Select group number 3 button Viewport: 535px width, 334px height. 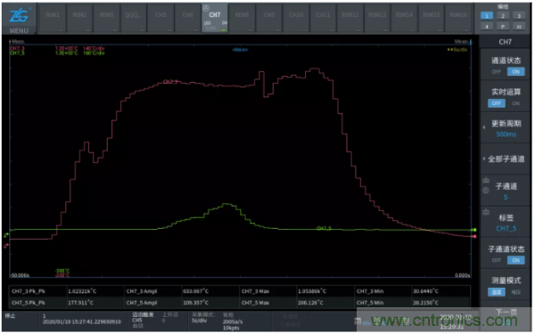point(519,16)
